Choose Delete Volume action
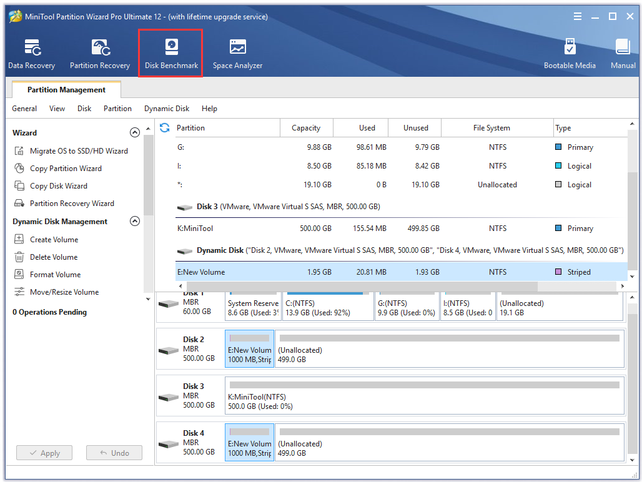Screen dimensions: 642x482 click(x=46, y=257)
